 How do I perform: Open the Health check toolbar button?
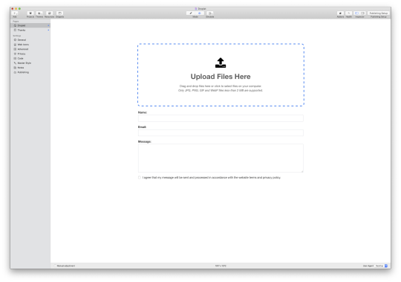[x=348, y=13]
